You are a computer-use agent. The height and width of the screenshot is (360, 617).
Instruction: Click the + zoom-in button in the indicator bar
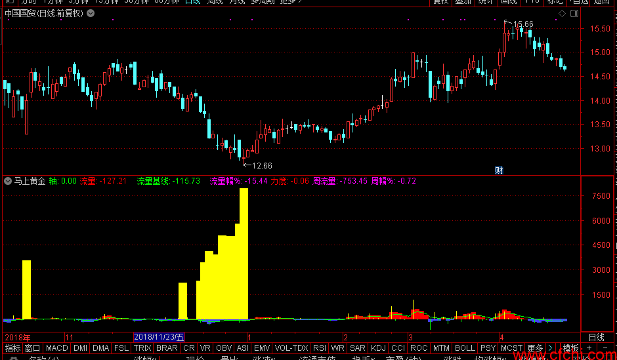(589, 348)
